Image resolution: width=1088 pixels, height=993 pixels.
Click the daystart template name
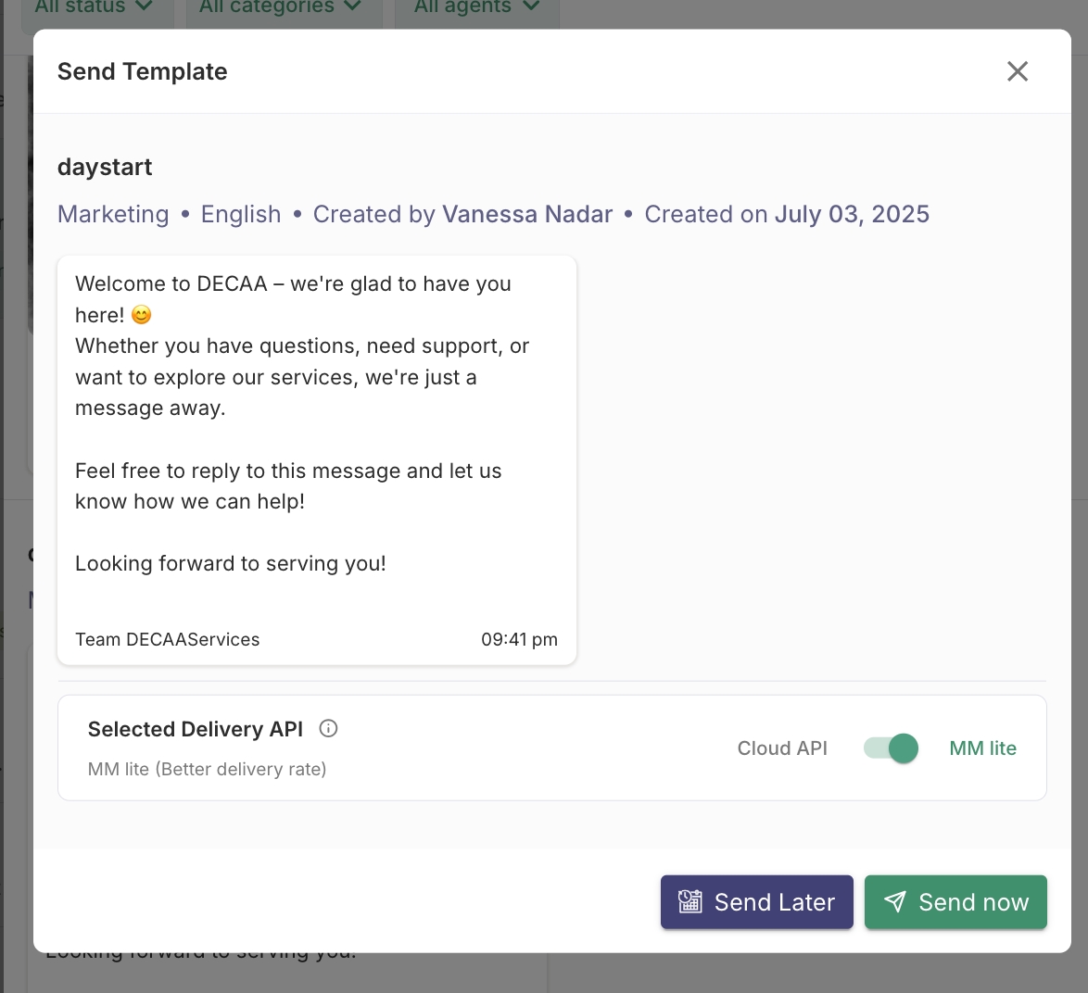pos(105,167)
